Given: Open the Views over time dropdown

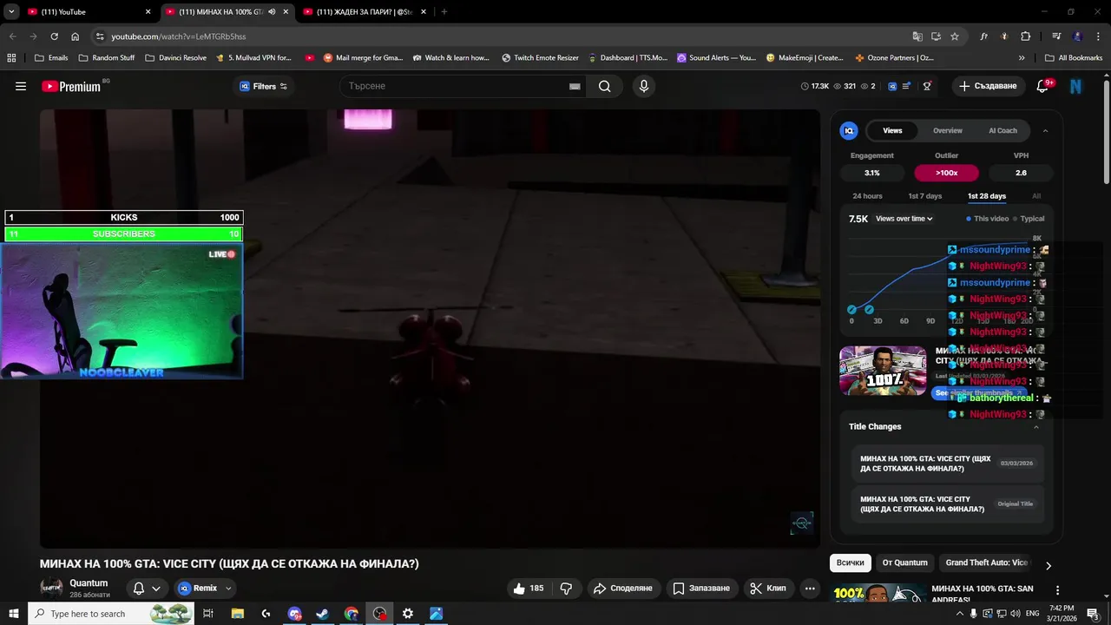Looking at the screenshot, I should pyautogui.click(x=904, y=219).
